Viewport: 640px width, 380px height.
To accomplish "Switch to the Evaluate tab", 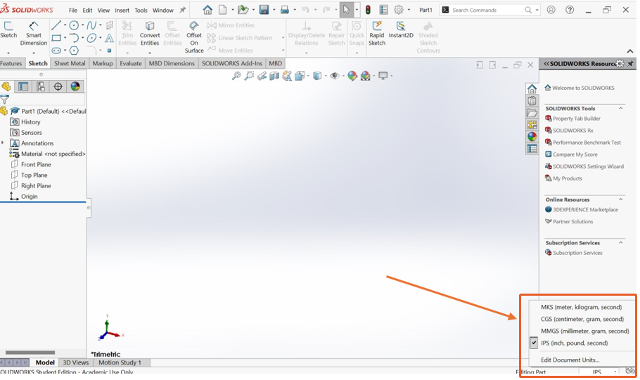I will pyautogui.click(x=131, y=63).
